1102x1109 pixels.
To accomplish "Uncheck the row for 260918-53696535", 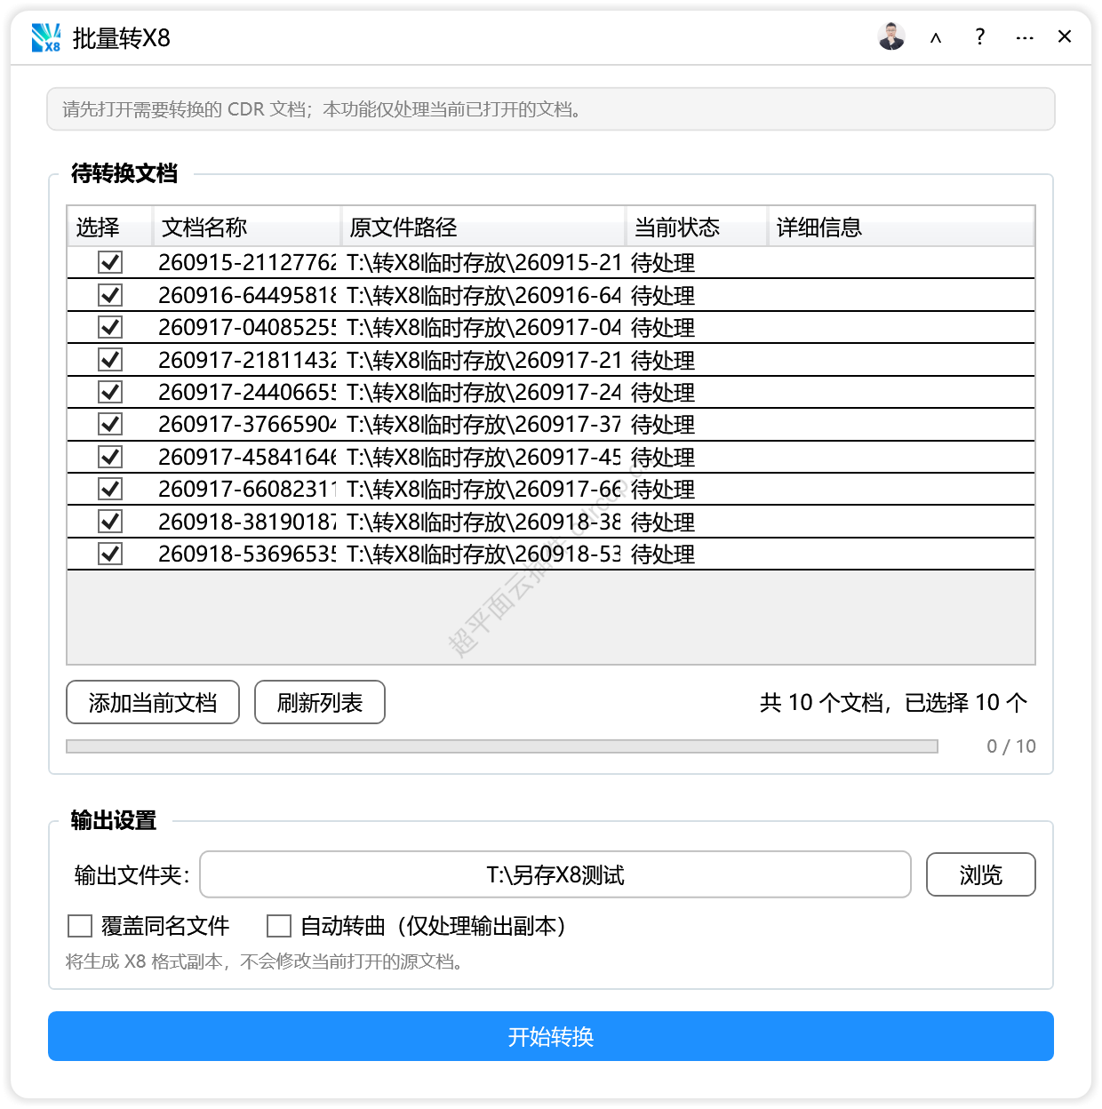I will [110, 554].
